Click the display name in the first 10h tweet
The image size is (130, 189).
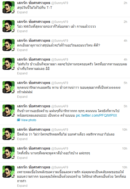point(33,130)
